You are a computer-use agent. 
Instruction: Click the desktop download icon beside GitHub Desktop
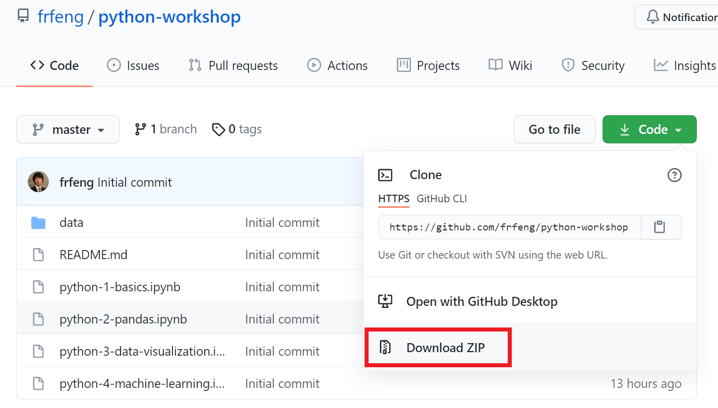click(385, 301)
